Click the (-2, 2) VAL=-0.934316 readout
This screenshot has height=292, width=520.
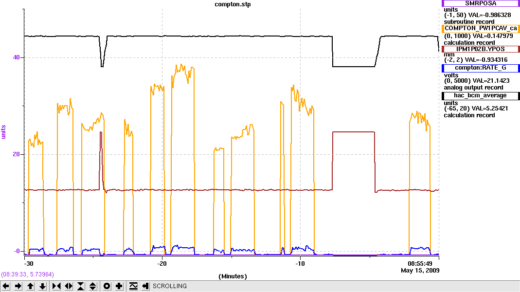pyautogui.click(x=476, y=60)
